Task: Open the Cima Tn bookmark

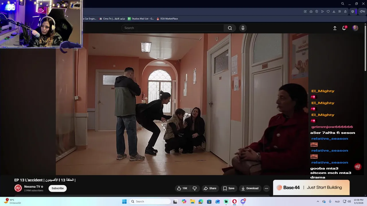Action: tap(112, 19)
